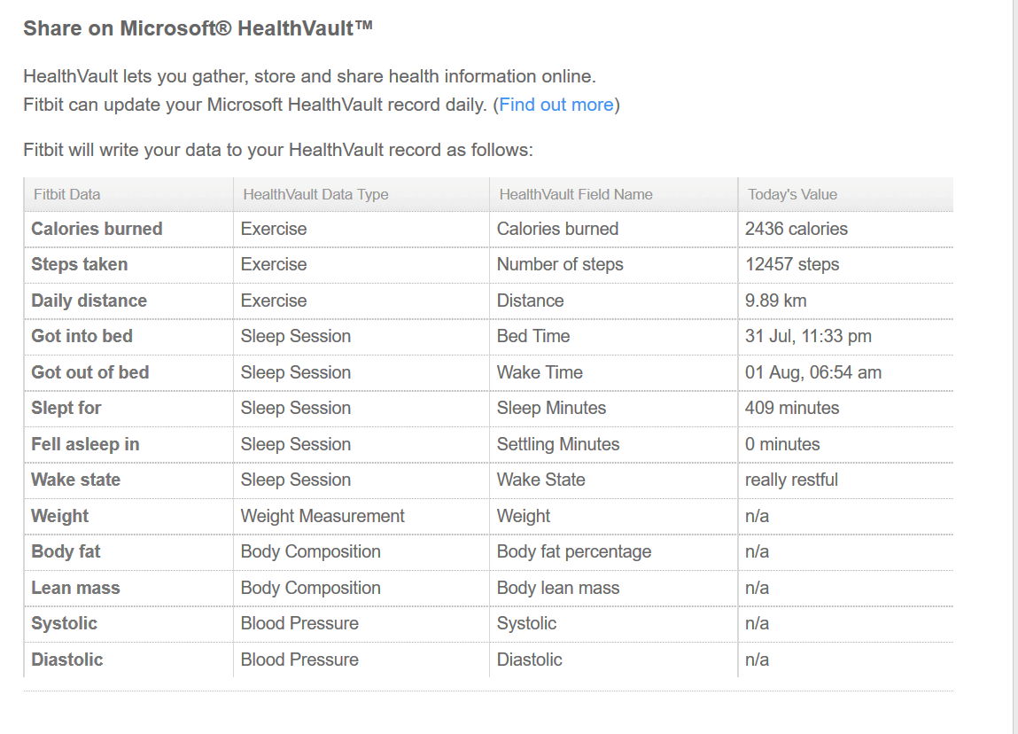
Task: Click the vertical scrollbar on the right edge
Action: pyautogui.click(x=1014, y=355)
